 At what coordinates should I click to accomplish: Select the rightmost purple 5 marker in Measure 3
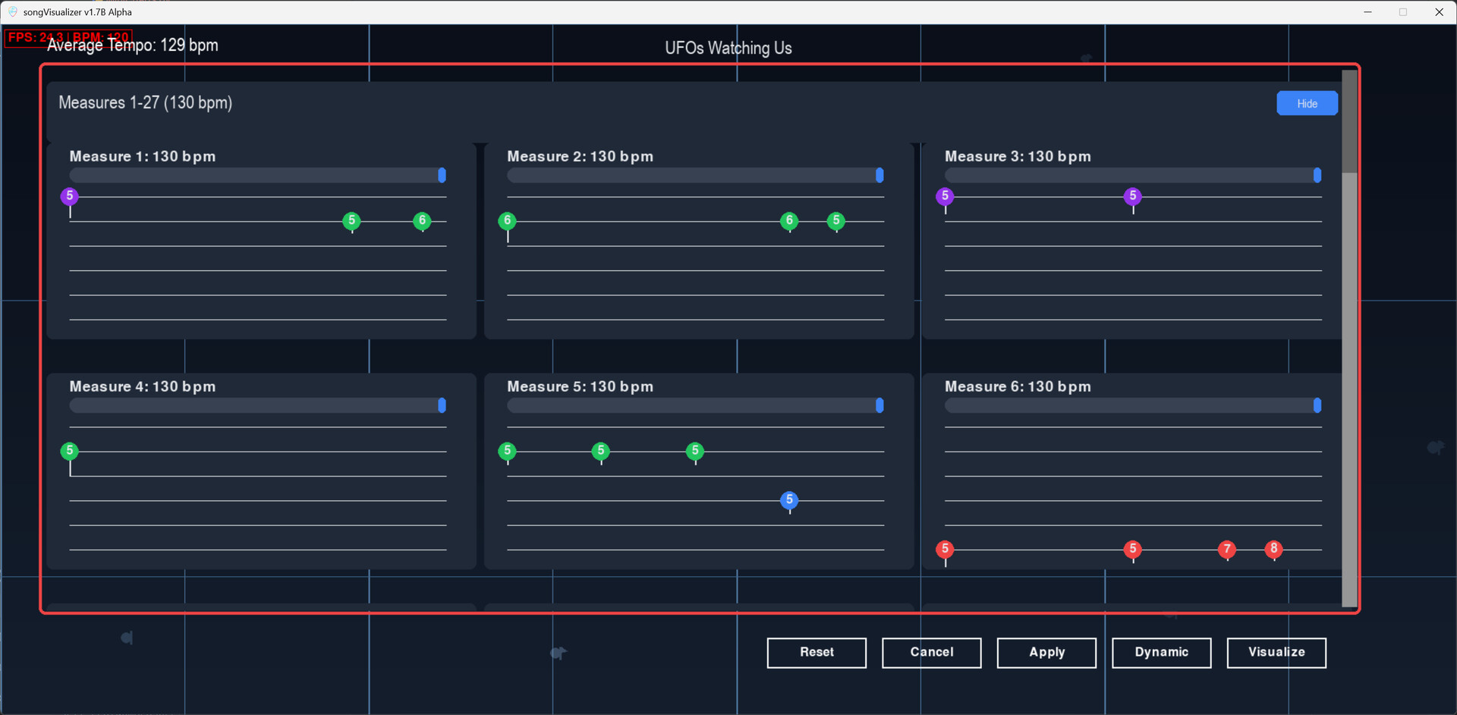(1132, 197)
